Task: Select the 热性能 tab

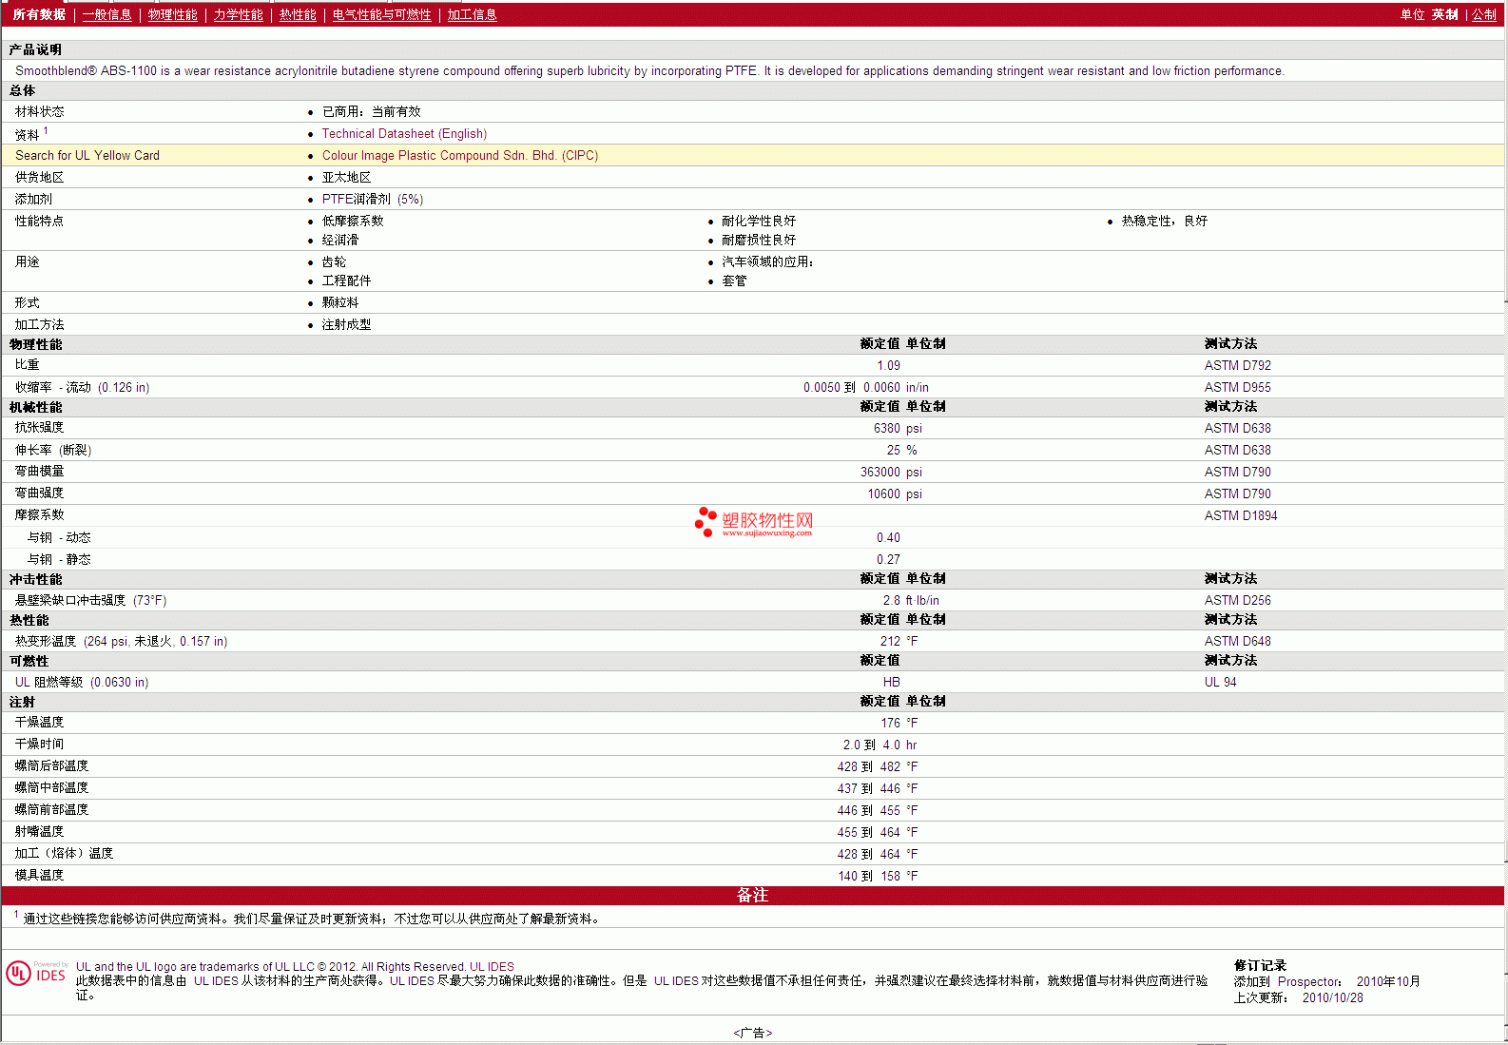Action: pyautogui.click(x=298, y=15)
